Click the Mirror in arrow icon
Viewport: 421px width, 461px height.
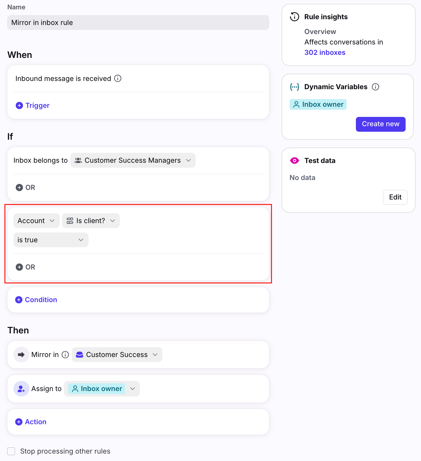[x=21, y=355]
